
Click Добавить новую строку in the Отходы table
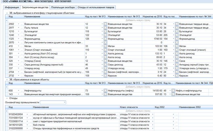coord(138,111)
